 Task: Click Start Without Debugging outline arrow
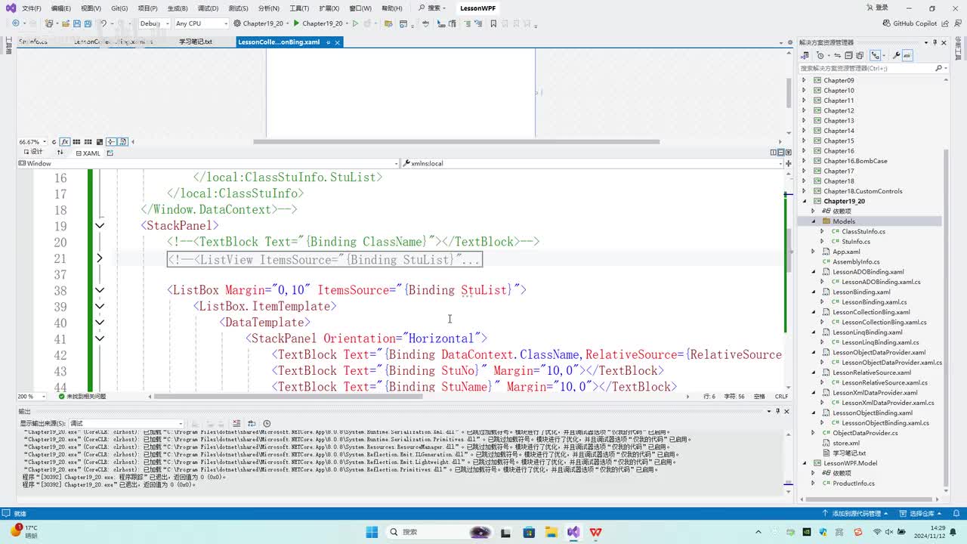pyautogui.click(x=355, y=23)
